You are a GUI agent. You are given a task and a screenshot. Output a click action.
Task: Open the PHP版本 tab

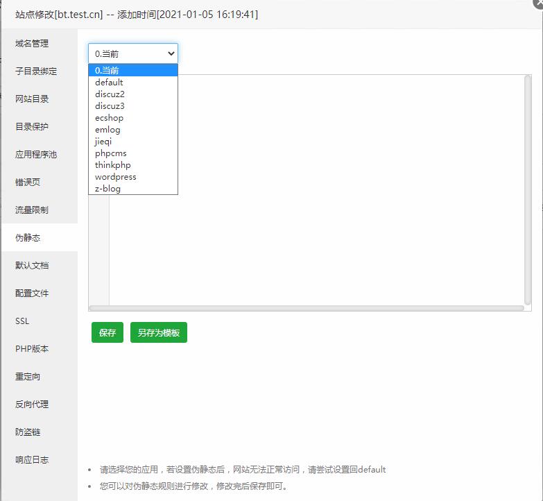coord(40,348)
